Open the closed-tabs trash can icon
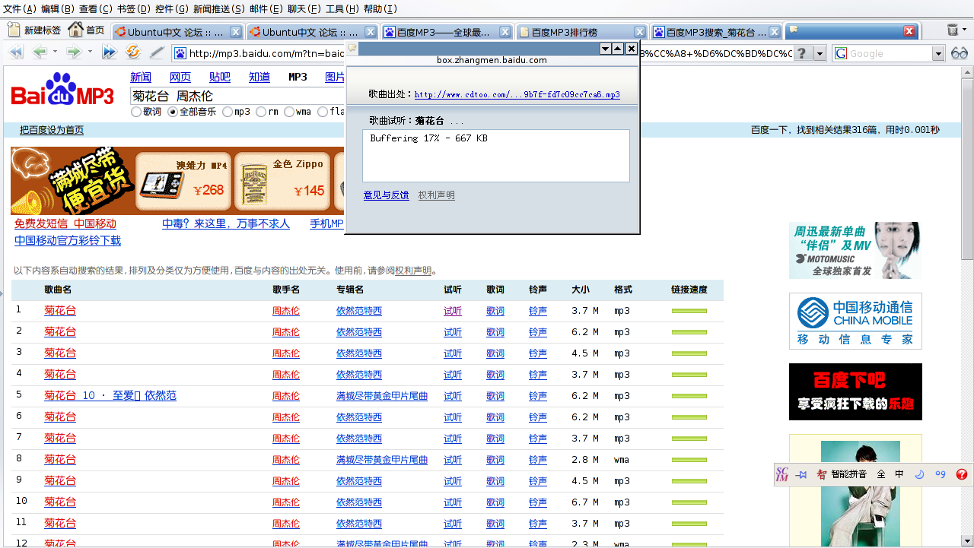 [952, 30]
